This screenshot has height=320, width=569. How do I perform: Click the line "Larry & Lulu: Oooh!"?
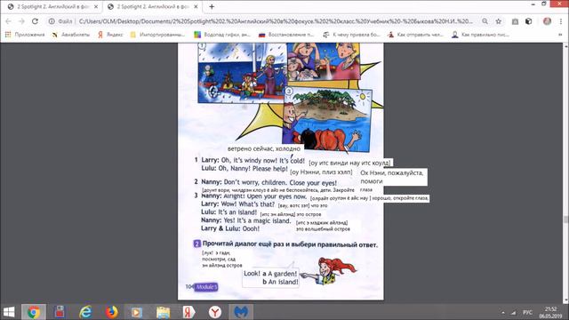tap(230, 228)
